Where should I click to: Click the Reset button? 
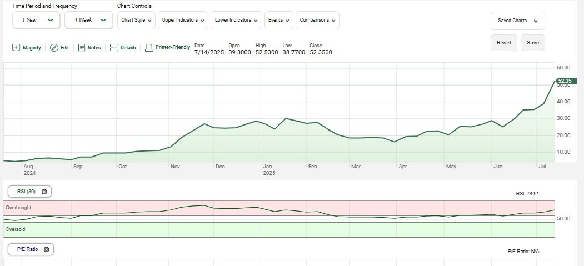(504, 43)
